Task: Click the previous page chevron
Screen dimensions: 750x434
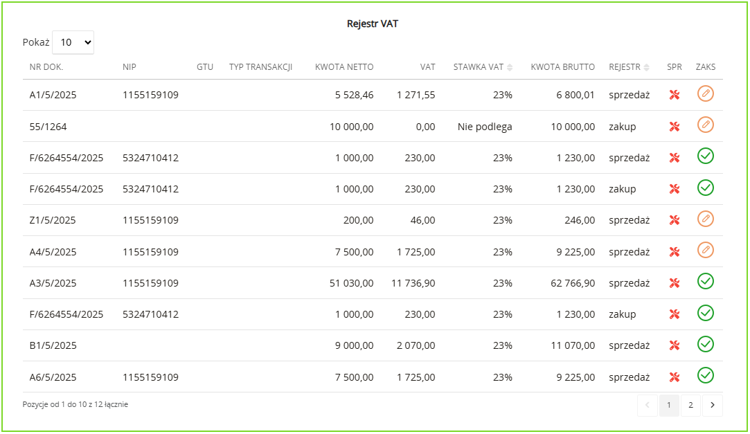Action: (x=648, y=406)
